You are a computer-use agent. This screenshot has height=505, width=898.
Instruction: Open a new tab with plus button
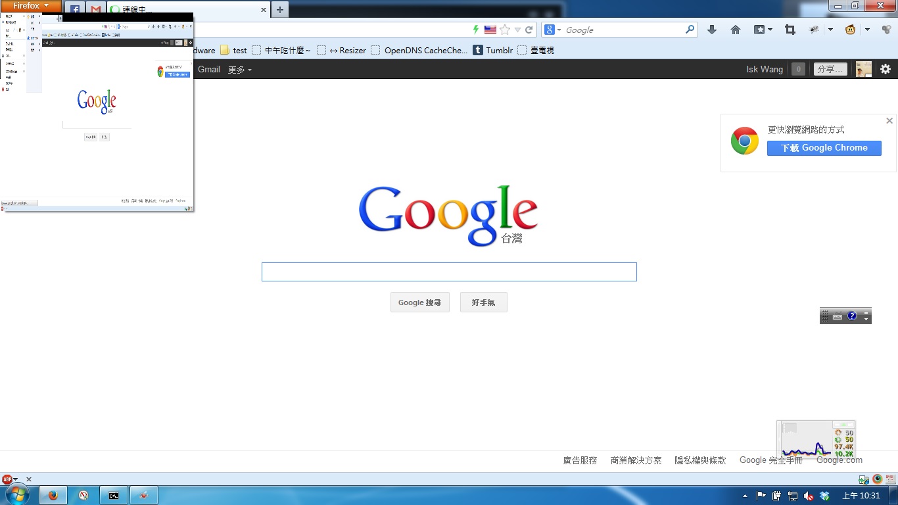pyautogui.click(x=280, y=10)
